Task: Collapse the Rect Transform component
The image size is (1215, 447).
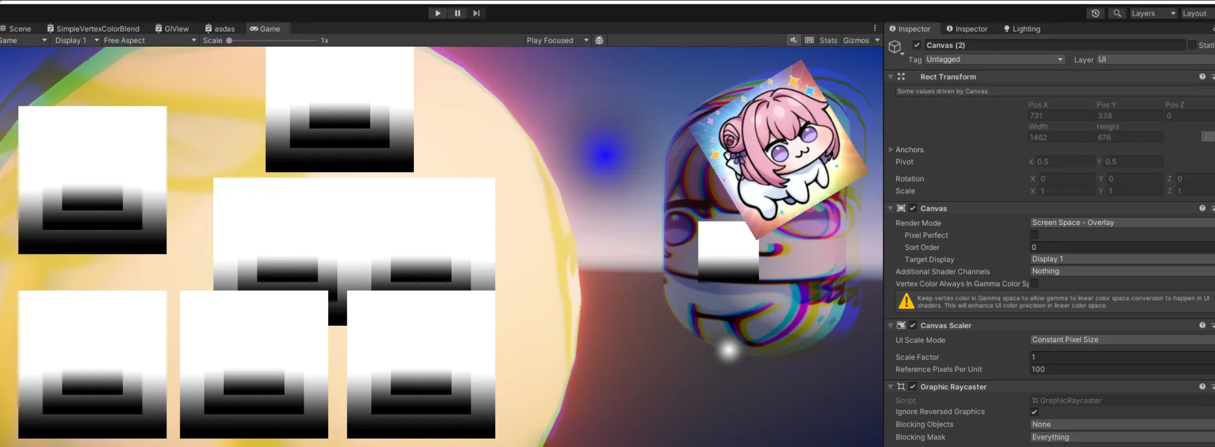Action: pyautogui.click(x=890, y=77)
